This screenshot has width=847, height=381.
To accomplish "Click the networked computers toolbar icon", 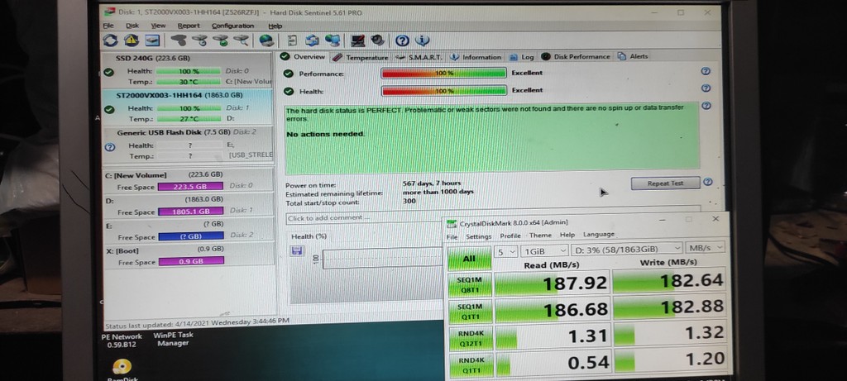I will 333,40.
